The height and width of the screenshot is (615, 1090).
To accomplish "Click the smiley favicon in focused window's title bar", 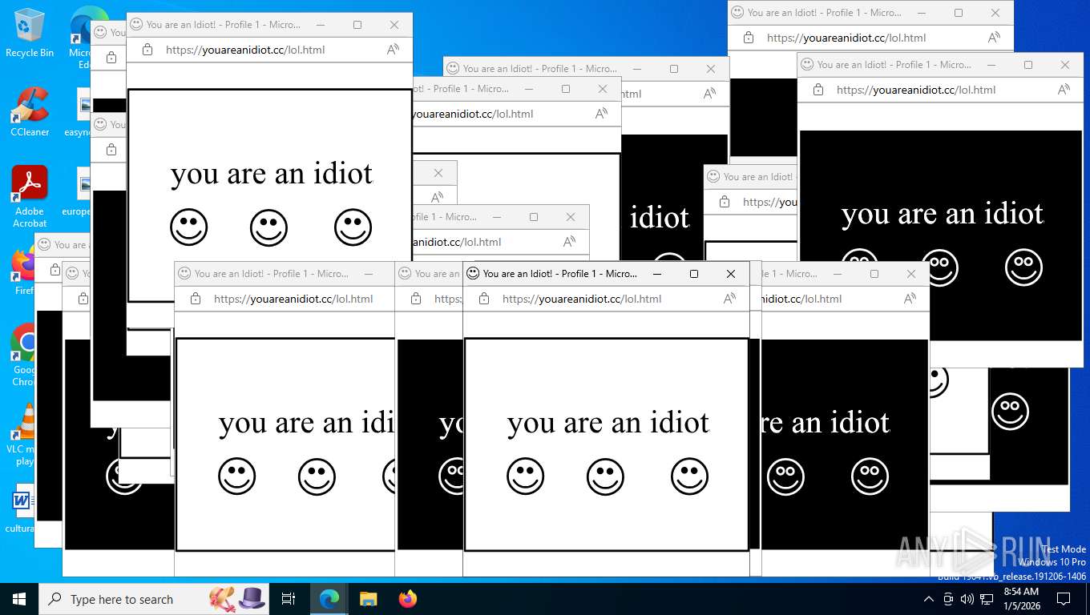I will 473,274.
